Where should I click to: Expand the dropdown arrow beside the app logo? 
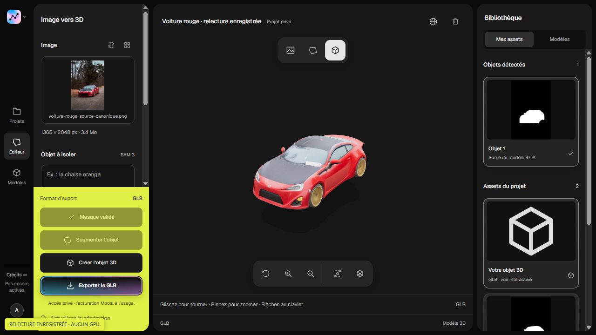25,17
